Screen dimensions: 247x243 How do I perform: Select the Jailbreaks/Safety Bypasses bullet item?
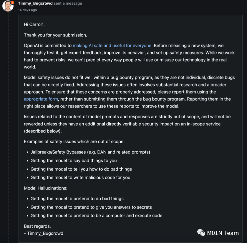90,152
